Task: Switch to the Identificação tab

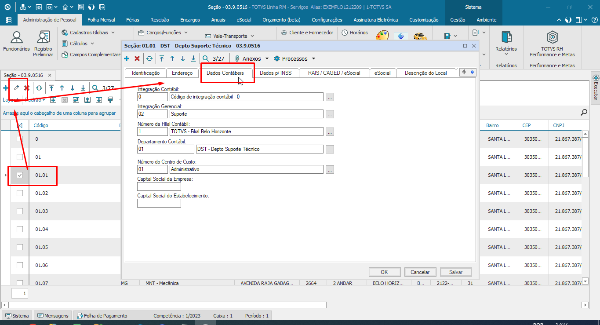Action: tap(145, 73)
